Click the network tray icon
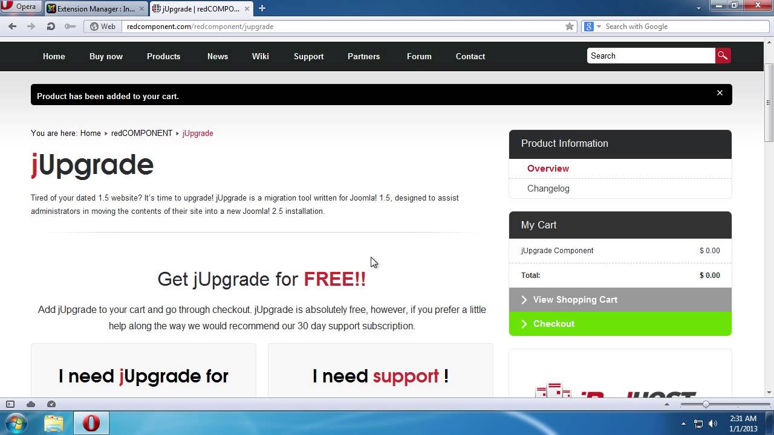Viewport: 774px width, 435px height. [698, 424]
